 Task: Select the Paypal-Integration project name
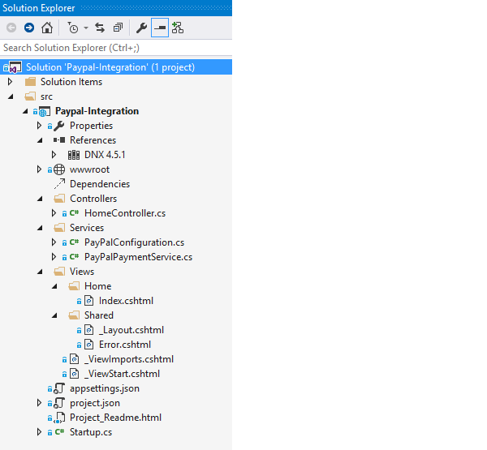pyautogui.click(x=97, y=111)
